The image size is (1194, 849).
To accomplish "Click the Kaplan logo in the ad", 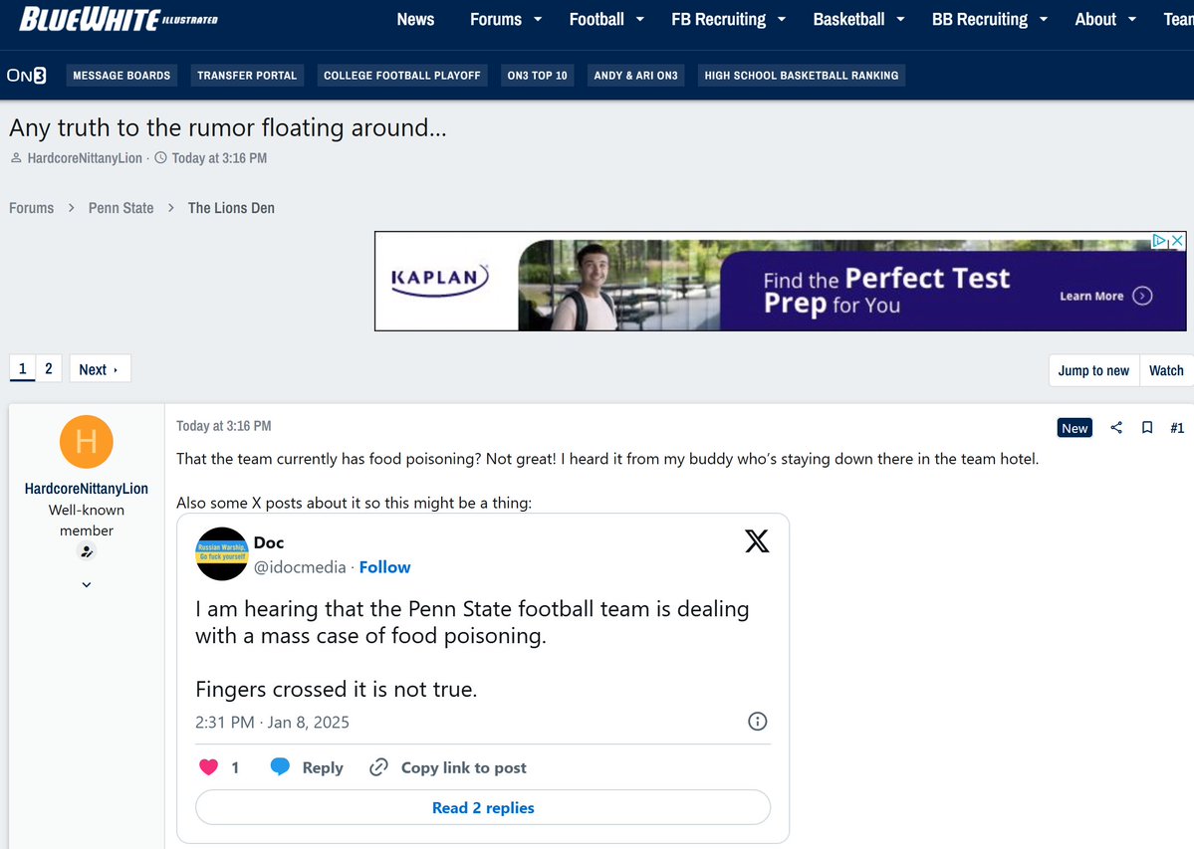I will 440,280.
